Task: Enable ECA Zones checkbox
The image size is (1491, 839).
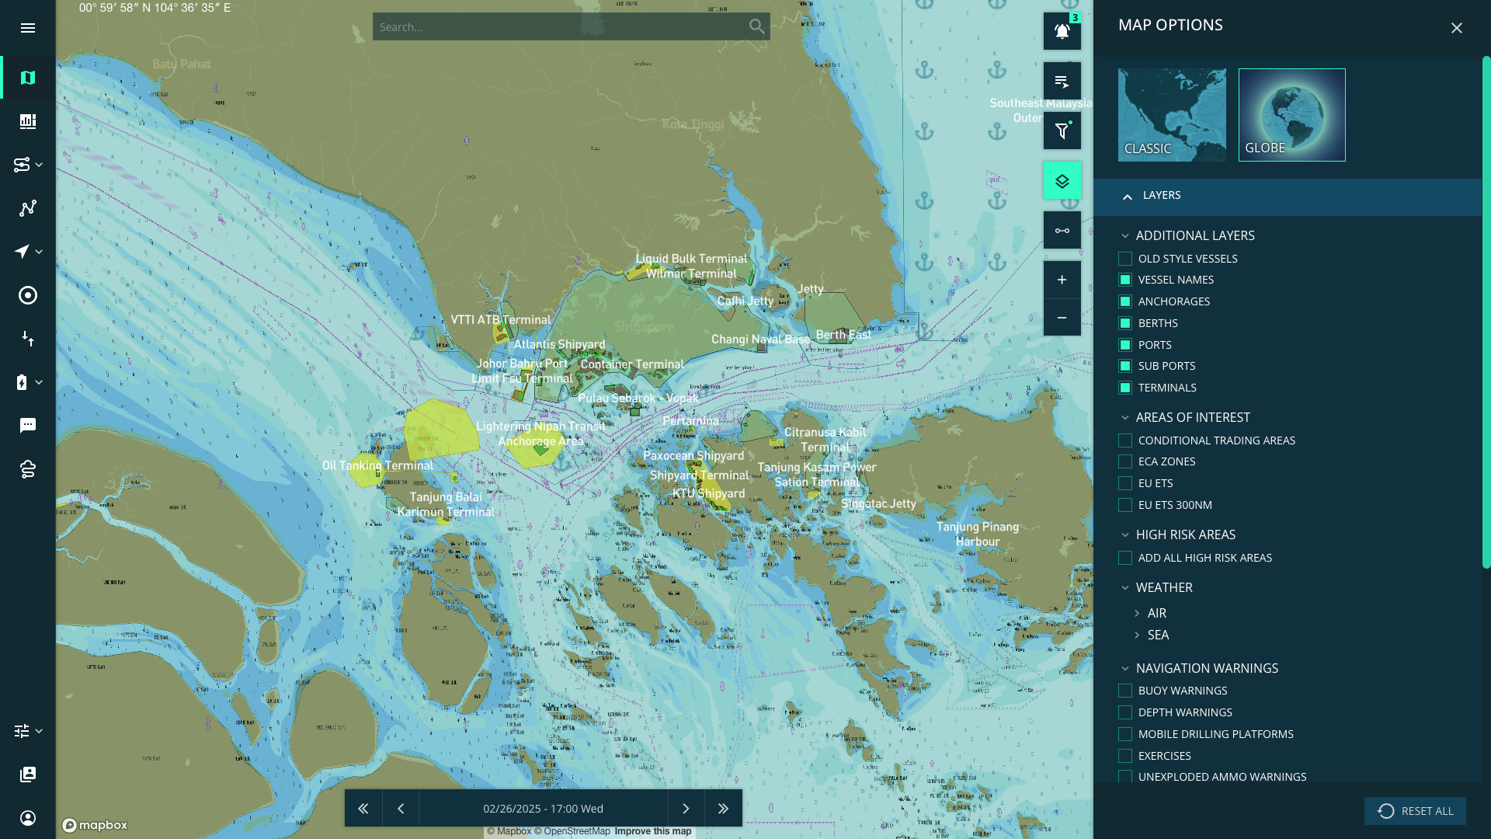Action: coord(1124,461)
